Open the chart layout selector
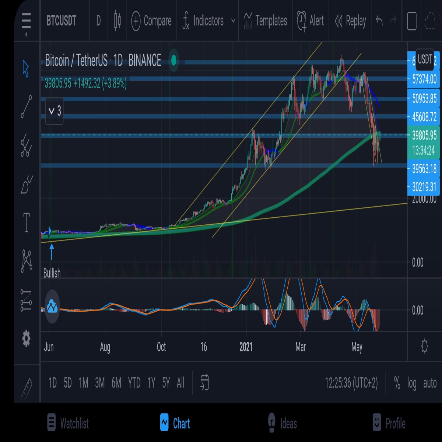Viewport: 442px width, 442px height. pos(412,21)
